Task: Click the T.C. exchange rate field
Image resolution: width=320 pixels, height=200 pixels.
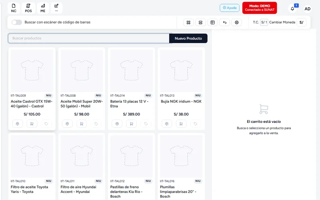Action: pos(264,22)
